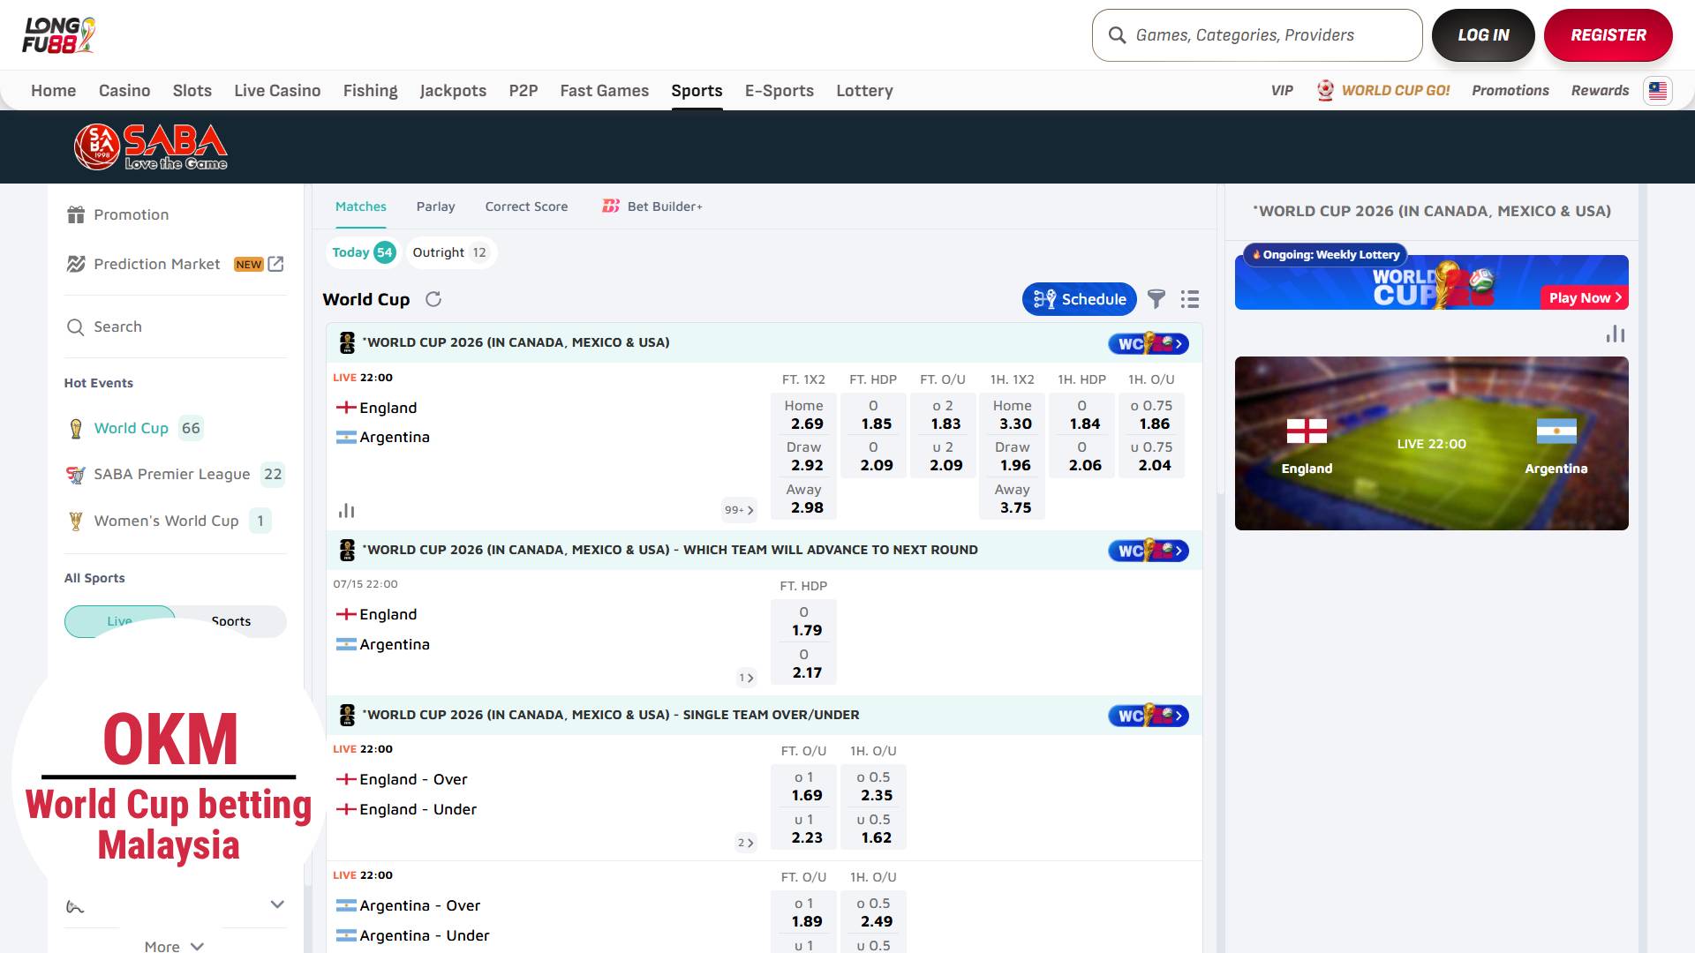
Task: Click the sidebar Search magnifier icon
Action: (x=76, y=326)
